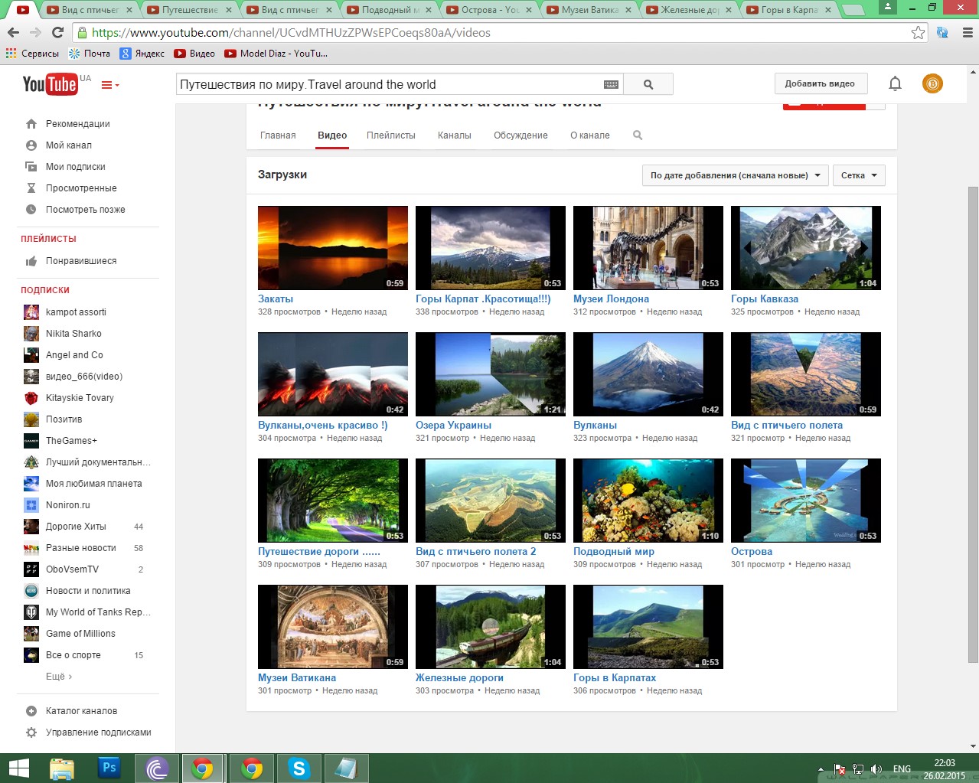
Task: Open Почта bookmark
Action: tap(90, 54)
